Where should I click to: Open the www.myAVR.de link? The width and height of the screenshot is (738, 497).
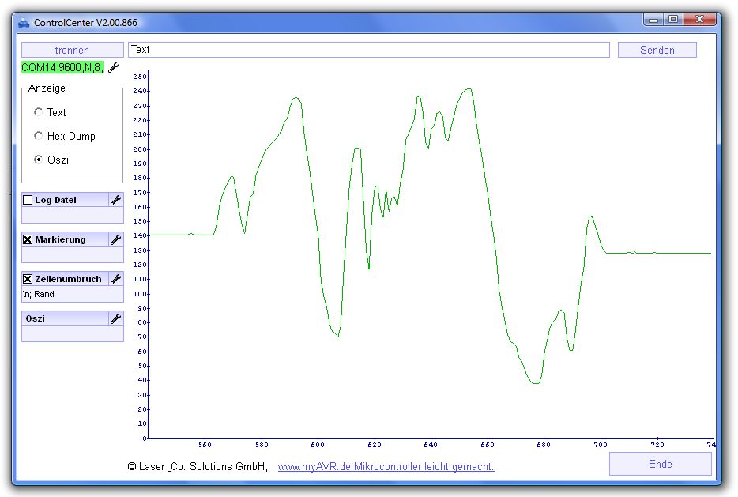coord(386,467)
